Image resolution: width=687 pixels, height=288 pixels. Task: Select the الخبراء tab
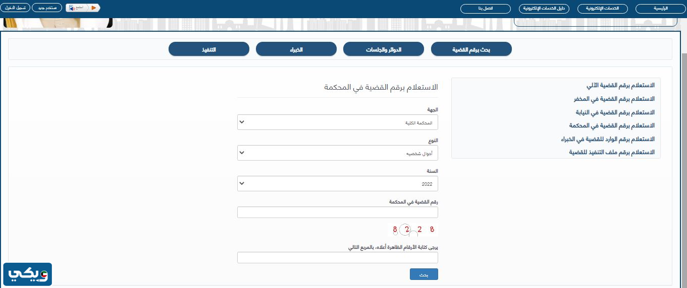point(296,49)
